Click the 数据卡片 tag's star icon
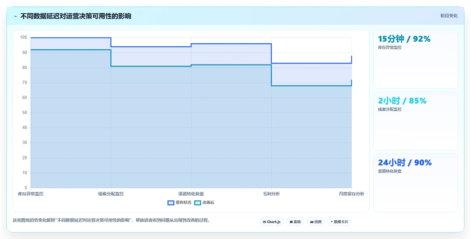The height and width of the screenshot is (239, 471). [x=332, y=222]
